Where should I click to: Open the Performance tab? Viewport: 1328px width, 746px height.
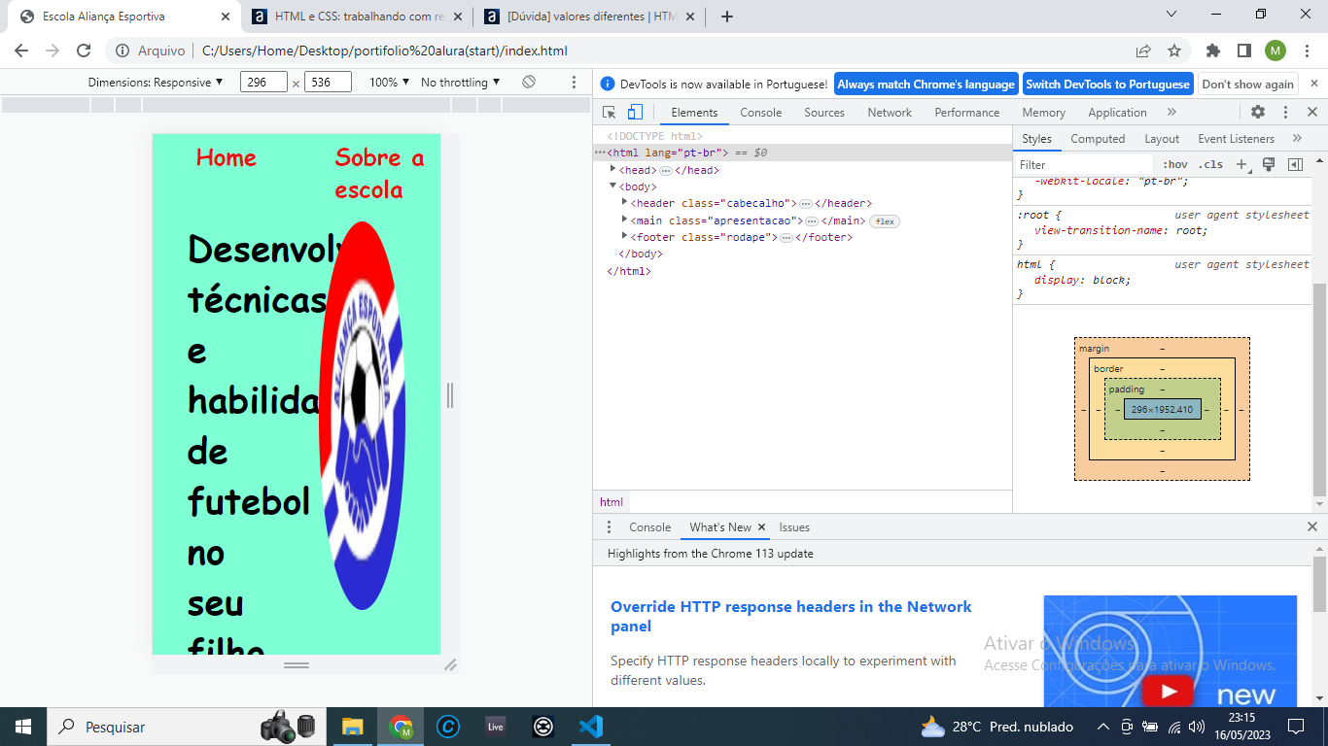point(967,113)
